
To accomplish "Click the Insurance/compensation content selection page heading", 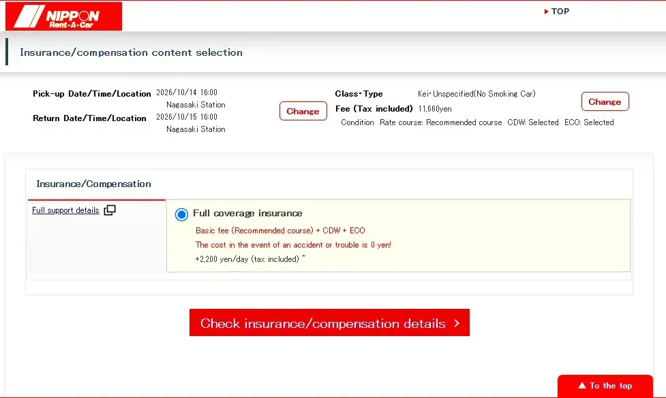I will (132, 52).
